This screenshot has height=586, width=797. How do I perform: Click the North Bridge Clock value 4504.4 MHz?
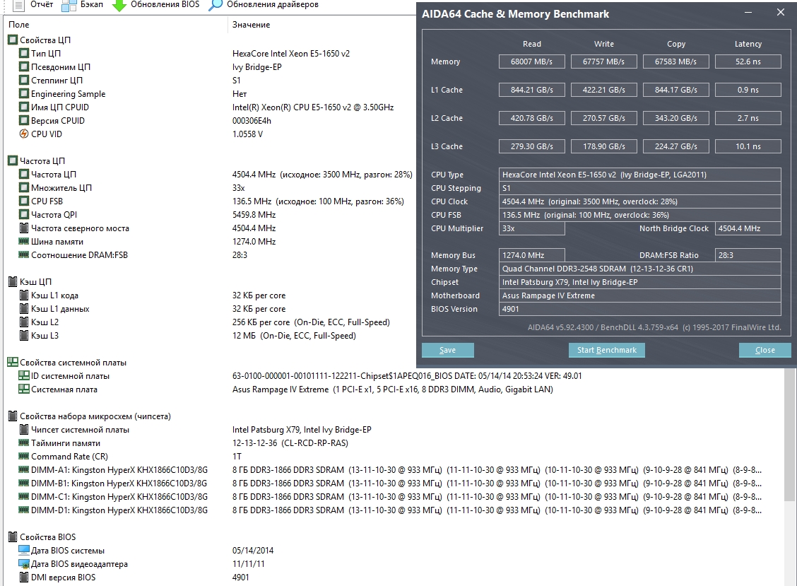coord(748,228)
